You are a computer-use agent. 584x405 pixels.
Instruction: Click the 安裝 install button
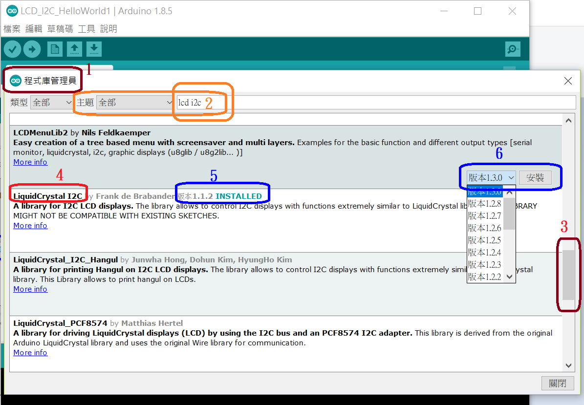(x=535, y=177)
